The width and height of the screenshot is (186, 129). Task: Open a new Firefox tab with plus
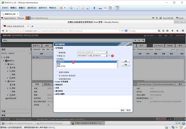(x=32, y=26)
